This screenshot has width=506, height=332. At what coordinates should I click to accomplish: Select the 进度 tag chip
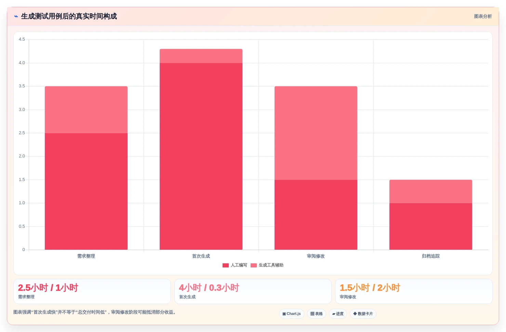coord(338,314)
